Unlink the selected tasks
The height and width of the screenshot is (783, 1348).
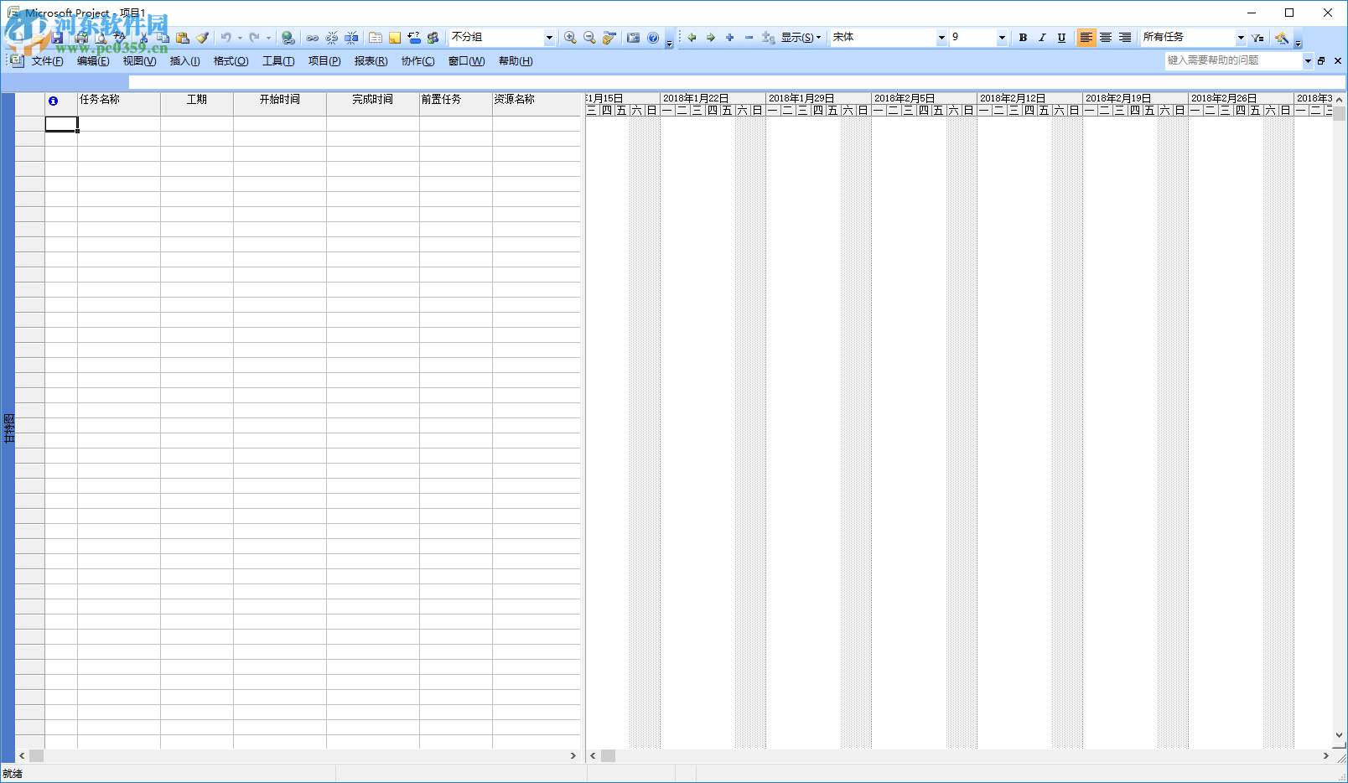(331, 38)
